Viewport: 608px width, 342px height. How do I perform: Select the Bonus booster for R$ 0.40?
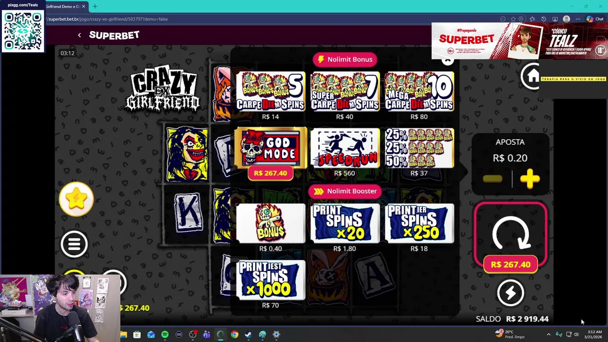(x=270, y=223)
